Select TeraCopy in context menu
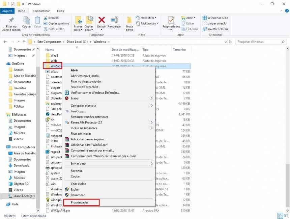The height and width of the screenshot is (219, 290). coord(109,111)
